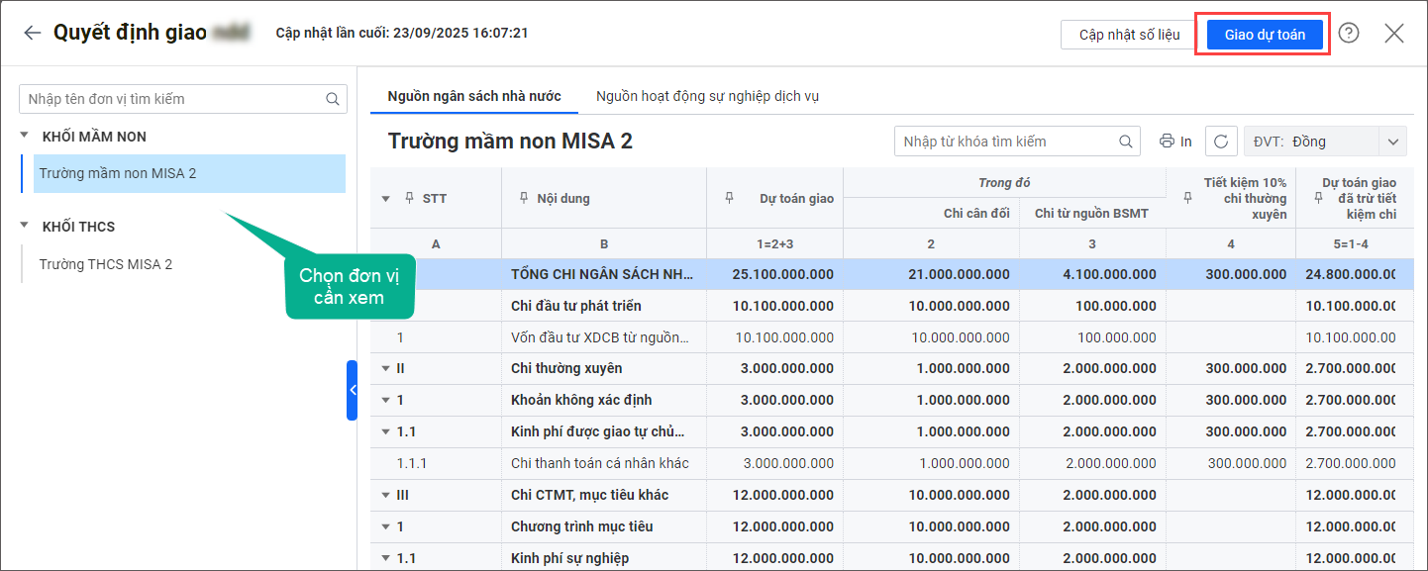Pin the Dự toán giao column
This screenshot has width=1428, height=571.
(730, 198)
